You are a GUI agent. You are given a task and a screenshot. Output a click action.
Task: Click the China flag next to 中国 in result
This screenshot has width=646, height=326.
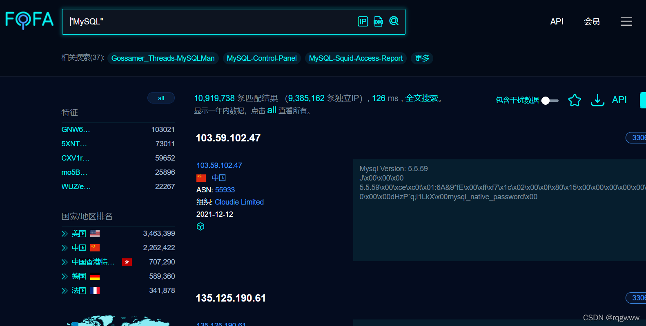coord(201,178)
